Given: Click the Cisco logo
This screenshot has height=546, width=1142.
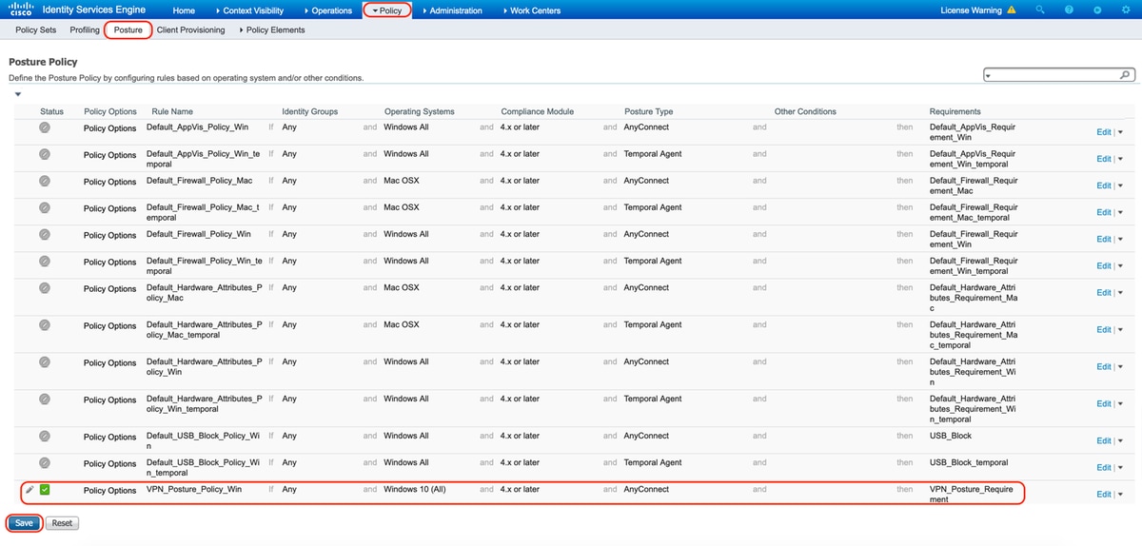Looking at the screenshot, I should 21,10.
